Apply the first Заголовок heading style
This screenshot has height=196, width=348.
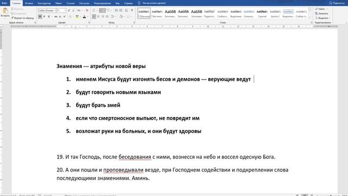point(170,13)
